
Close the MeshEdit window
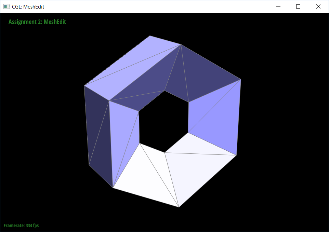pos(318,6)
